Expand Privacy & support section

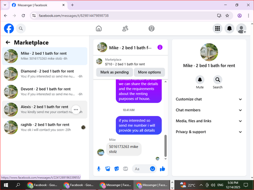[x=209, y=132]
